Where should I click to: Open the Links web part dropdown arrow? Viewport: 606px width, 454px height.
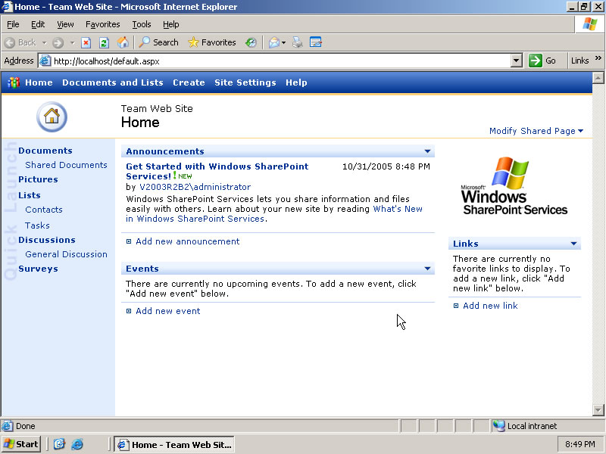[573, 244]
